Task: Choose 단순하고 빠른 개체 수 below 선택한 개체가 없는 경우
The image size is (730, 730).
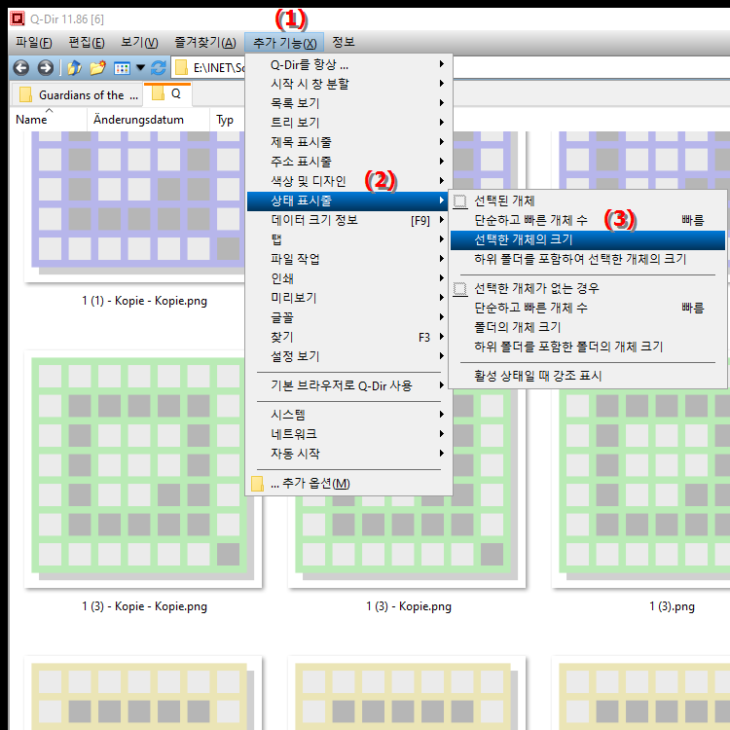Action: [588, 309]
